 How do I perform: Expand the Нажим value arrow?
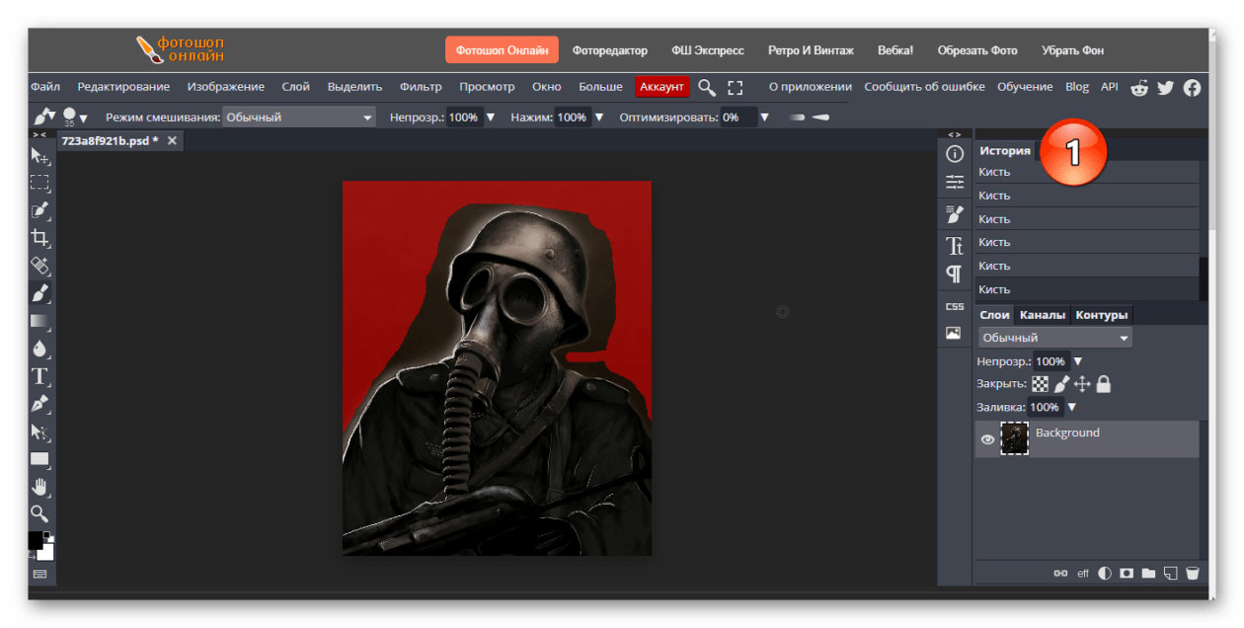coord(598,117)
